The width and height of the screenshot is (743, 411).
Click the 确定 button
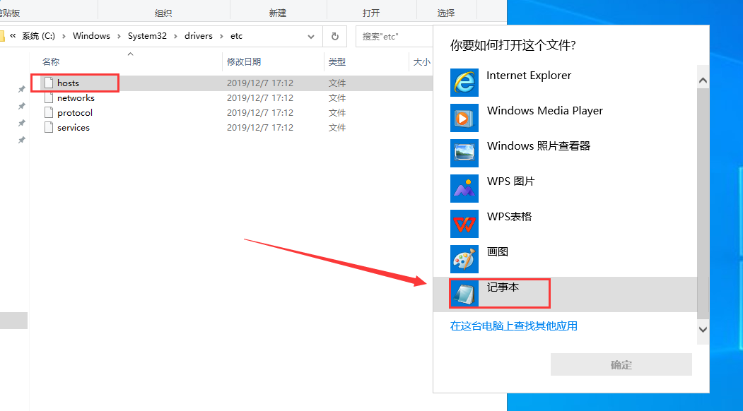621,364
